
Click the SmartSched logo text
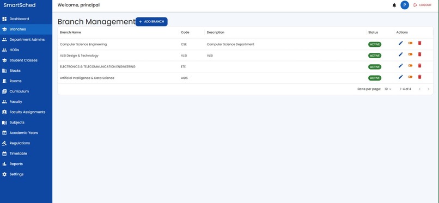20,5
